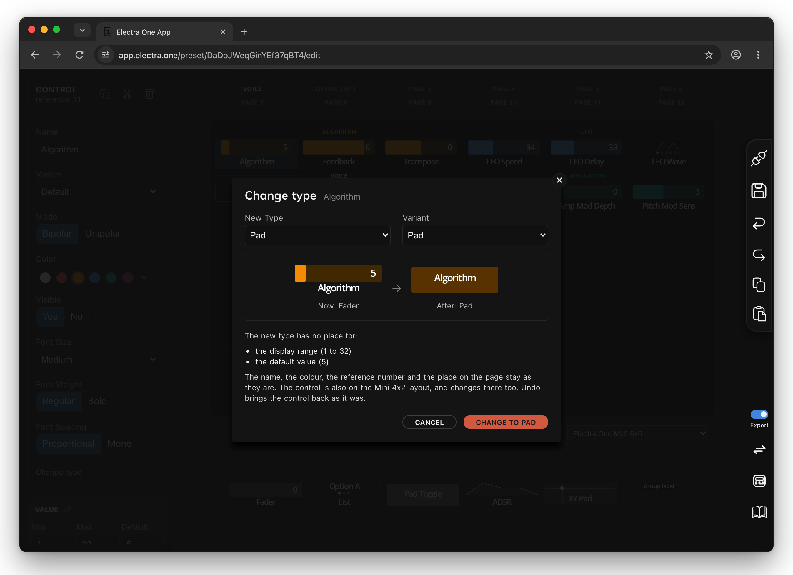Expand more colors chevron
The height and width of the screenshot is (575, 793).
[144, 278]
